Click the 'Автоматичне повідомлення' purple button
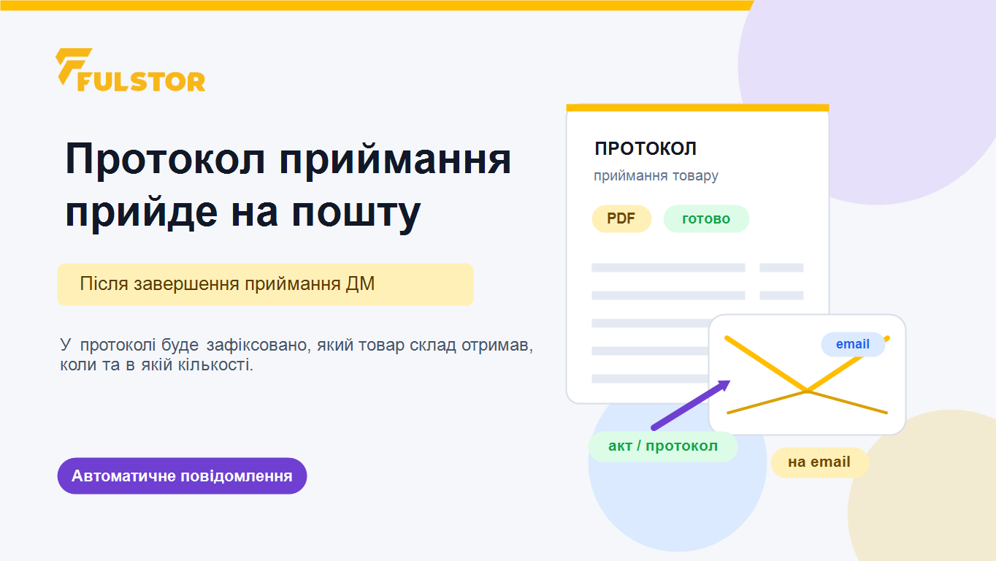Viewport: 996px width, 561px height. pos(182,476)
